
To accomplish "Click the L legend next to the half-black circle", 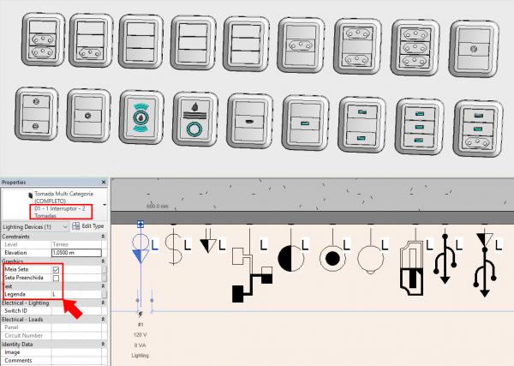I will click(305, 245).
